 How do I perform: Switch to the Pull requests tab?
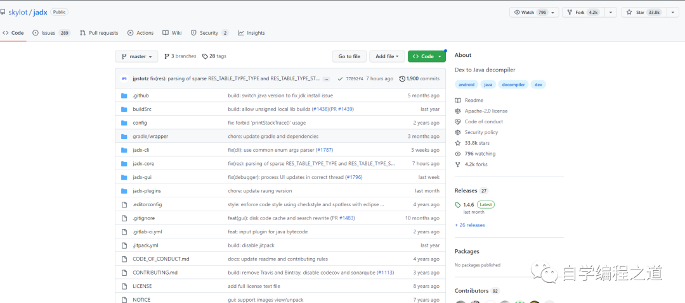pos(99,33)
